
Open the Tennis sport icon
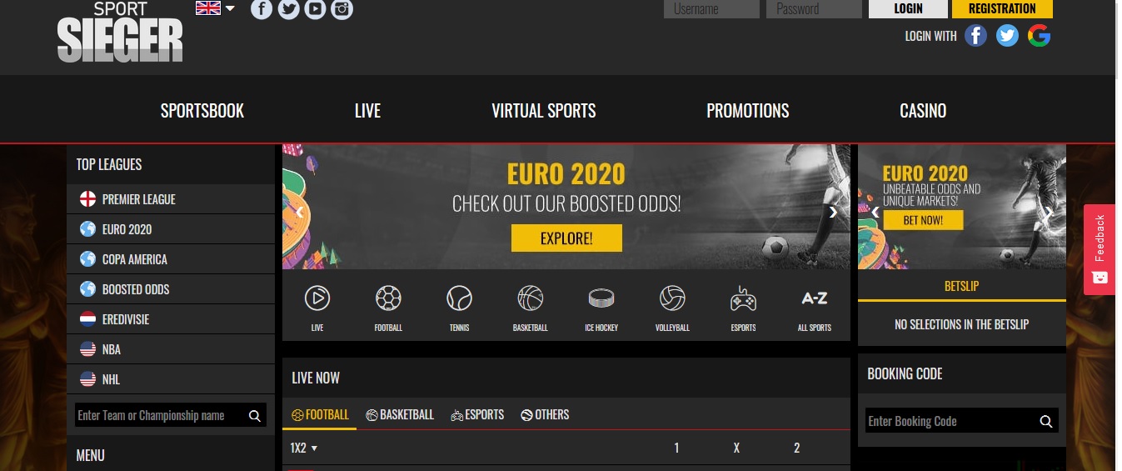(460, 298)
